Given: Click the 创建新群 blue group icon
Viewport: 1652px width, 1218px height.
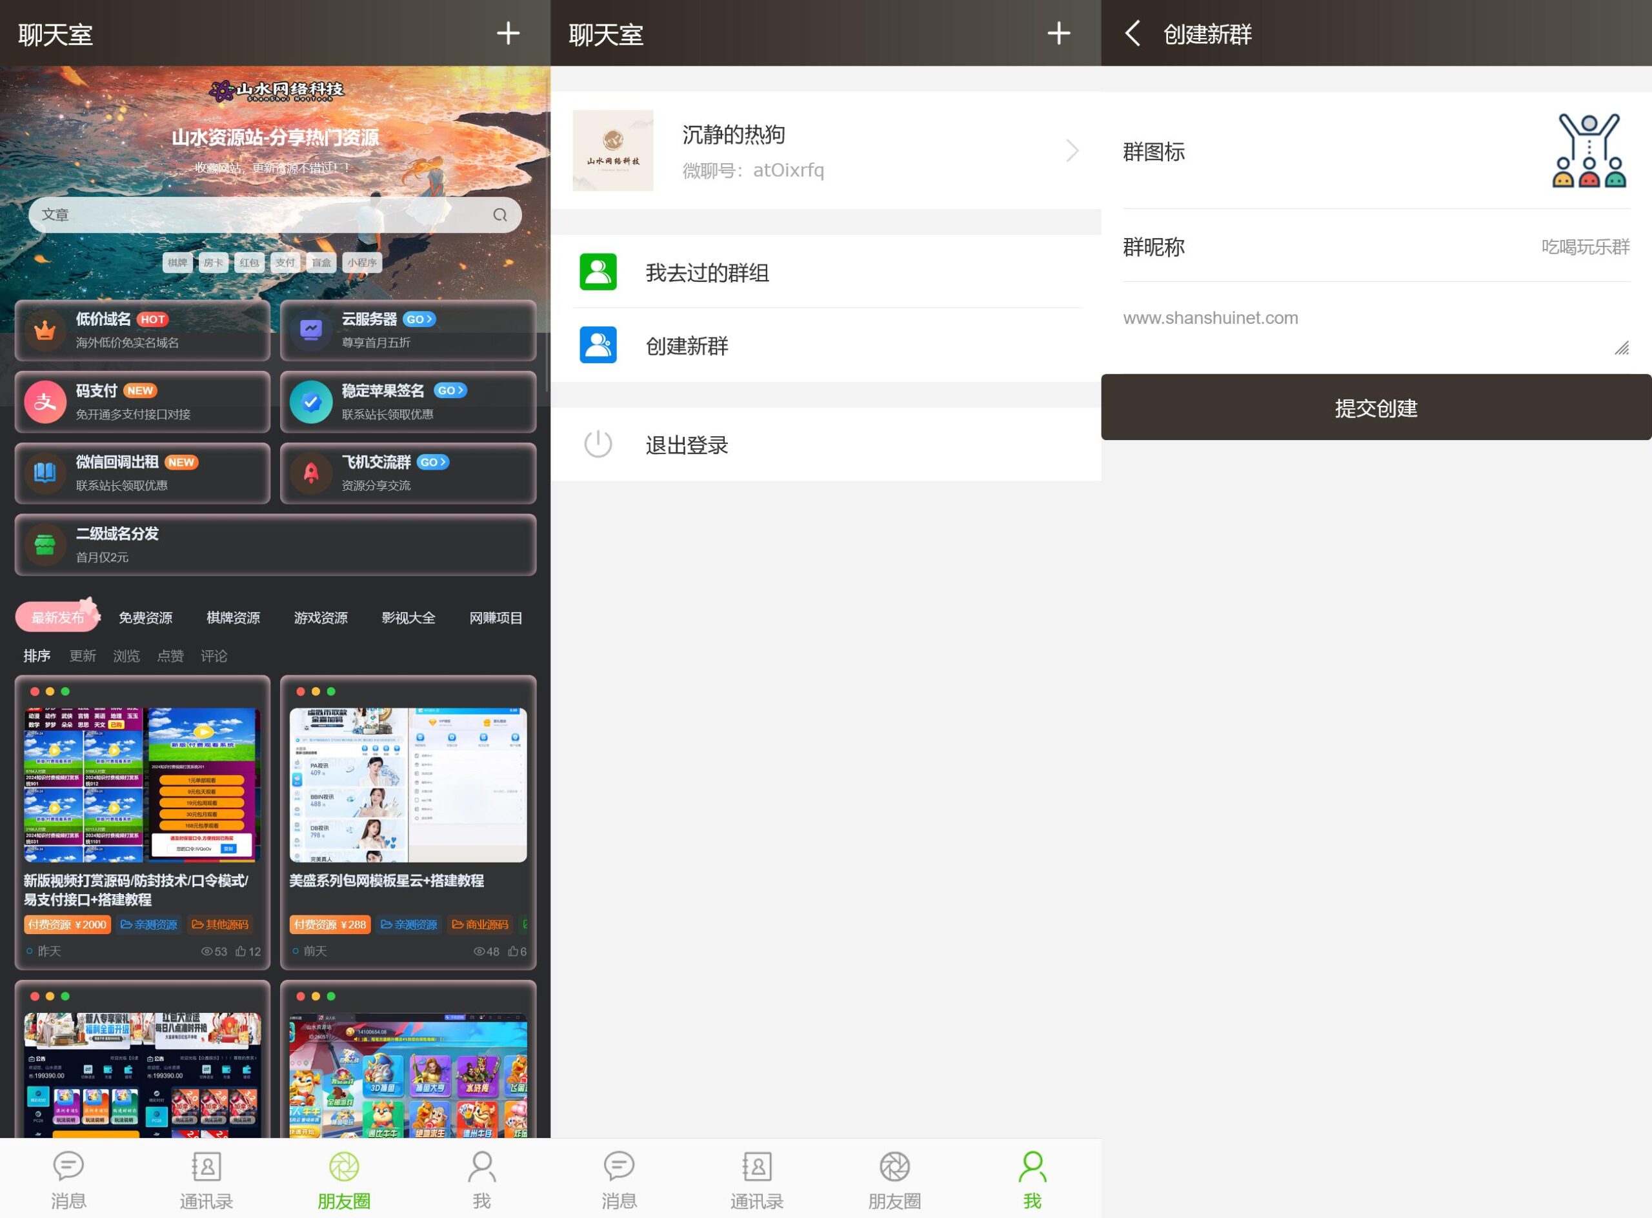Looking at the screenshot, I should click(599, 346).
